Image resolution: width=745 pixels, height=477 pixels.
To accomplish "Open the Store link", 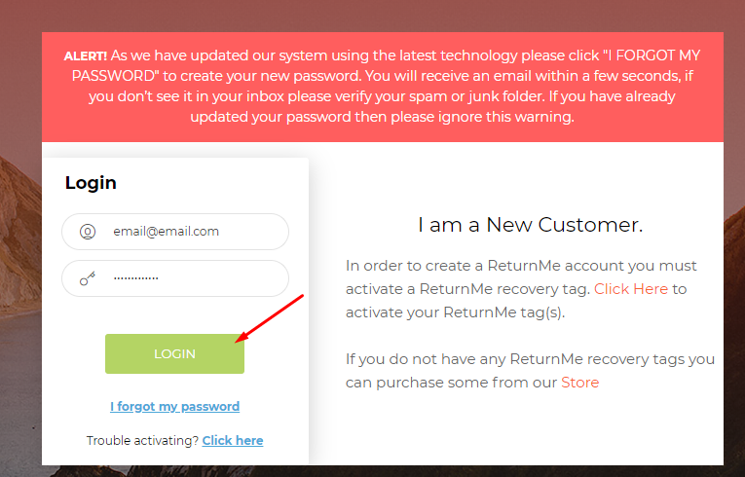I will tap(579, 383).
